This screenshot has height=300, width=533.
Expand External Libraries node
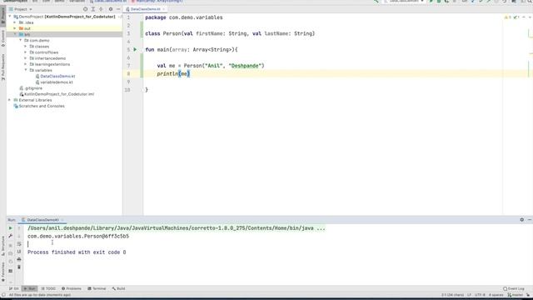10,100
